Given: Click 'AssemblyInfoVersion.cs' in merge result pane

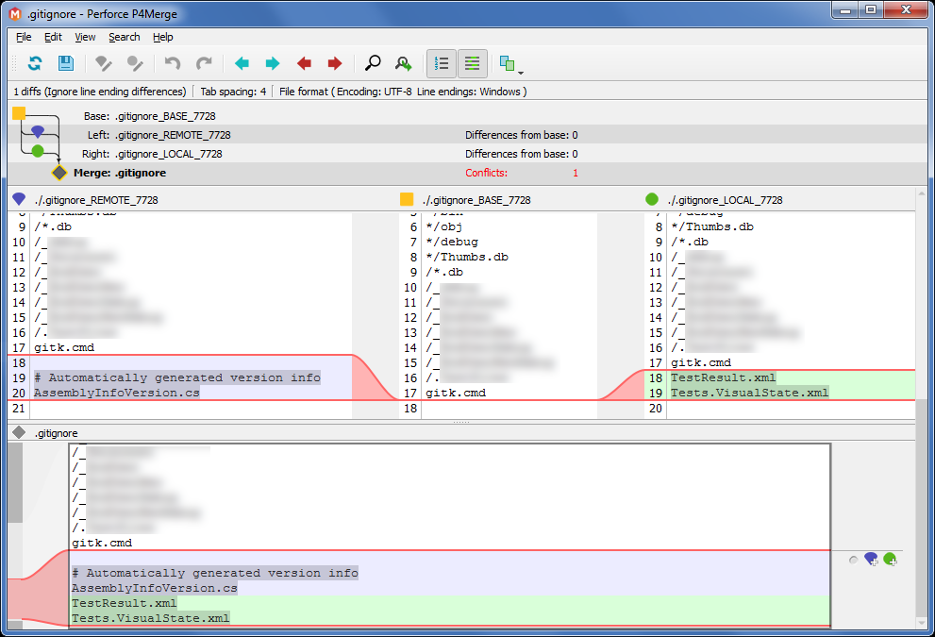Looking at the screenshot, I should (x=155, y=588).
